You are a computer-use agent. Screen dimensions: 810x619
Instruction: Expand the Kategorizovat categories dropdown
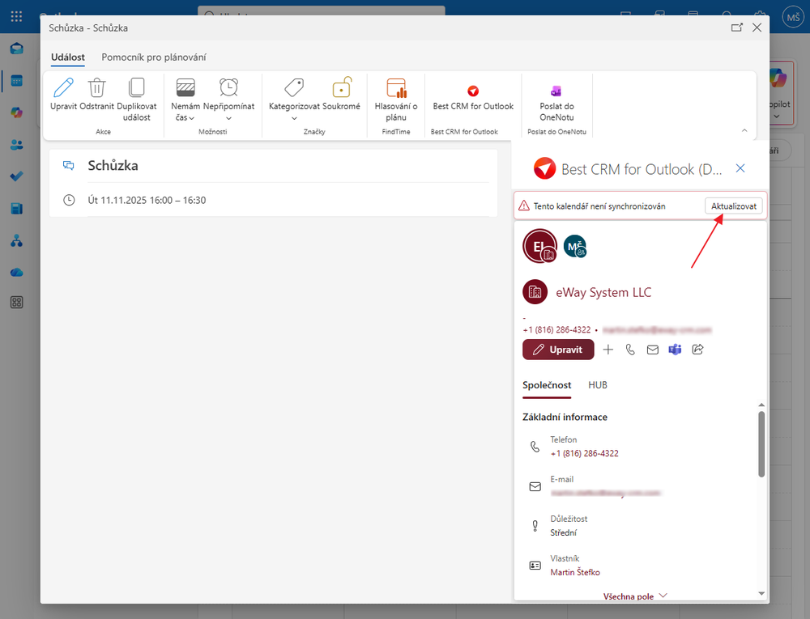[294, 118]
